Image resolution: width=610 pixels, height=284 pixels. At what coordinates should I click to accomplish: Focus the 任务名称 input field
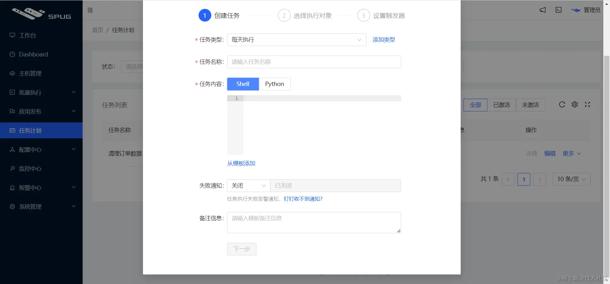pyautogui.click(x=314, y=62)
